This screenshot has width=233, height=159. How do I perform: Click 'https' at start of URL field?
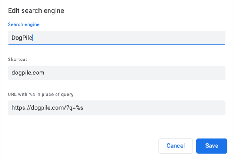point(18,107)
